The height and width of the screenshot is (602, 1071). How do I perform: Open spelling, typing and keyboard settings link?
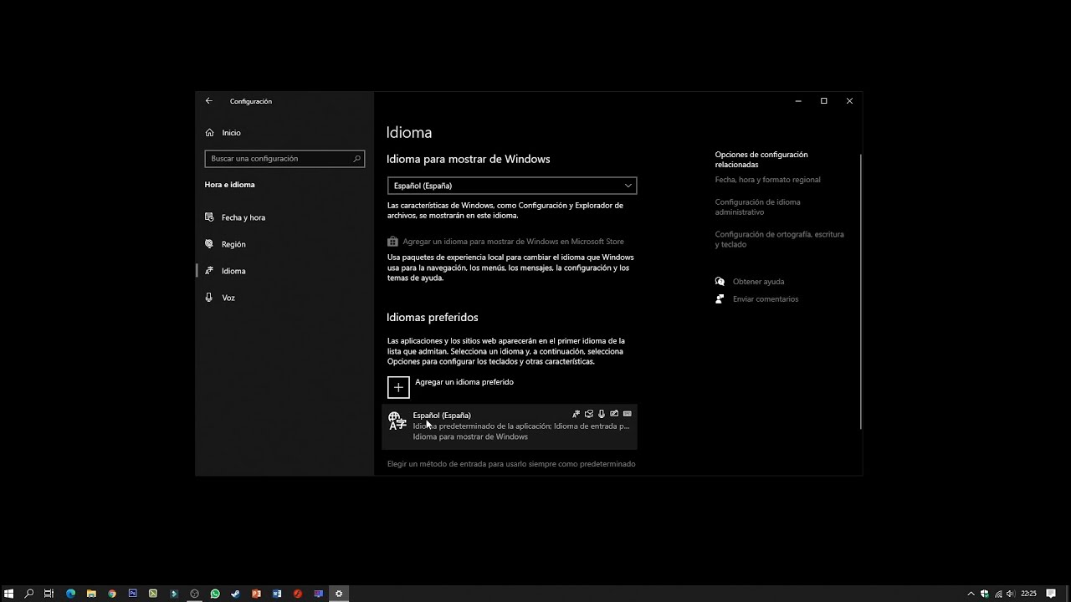pos(779,240)
